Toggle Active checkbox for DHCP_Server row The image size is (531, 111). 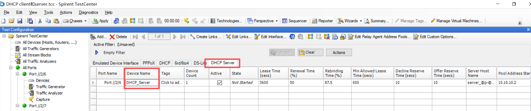coord(220,83)
